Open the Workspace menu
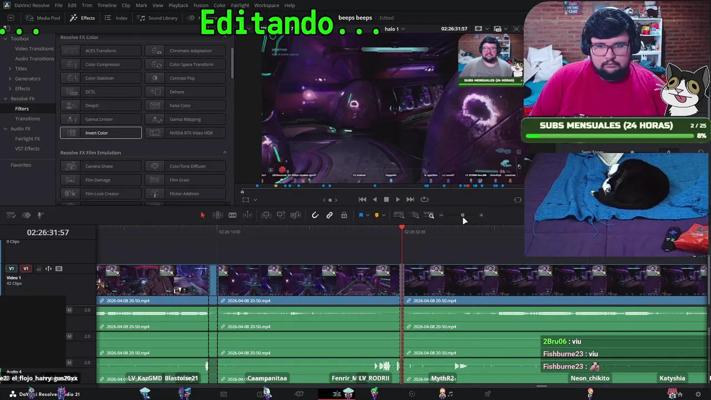This screenshot has width=711, height=400. click(x=267, y=6)
